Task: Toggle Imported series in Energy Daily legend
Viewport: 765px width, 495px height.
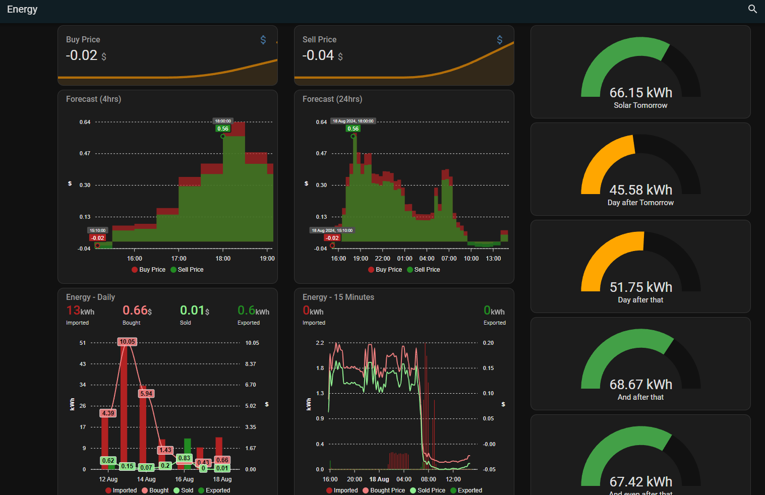Action: pos(121,490)
